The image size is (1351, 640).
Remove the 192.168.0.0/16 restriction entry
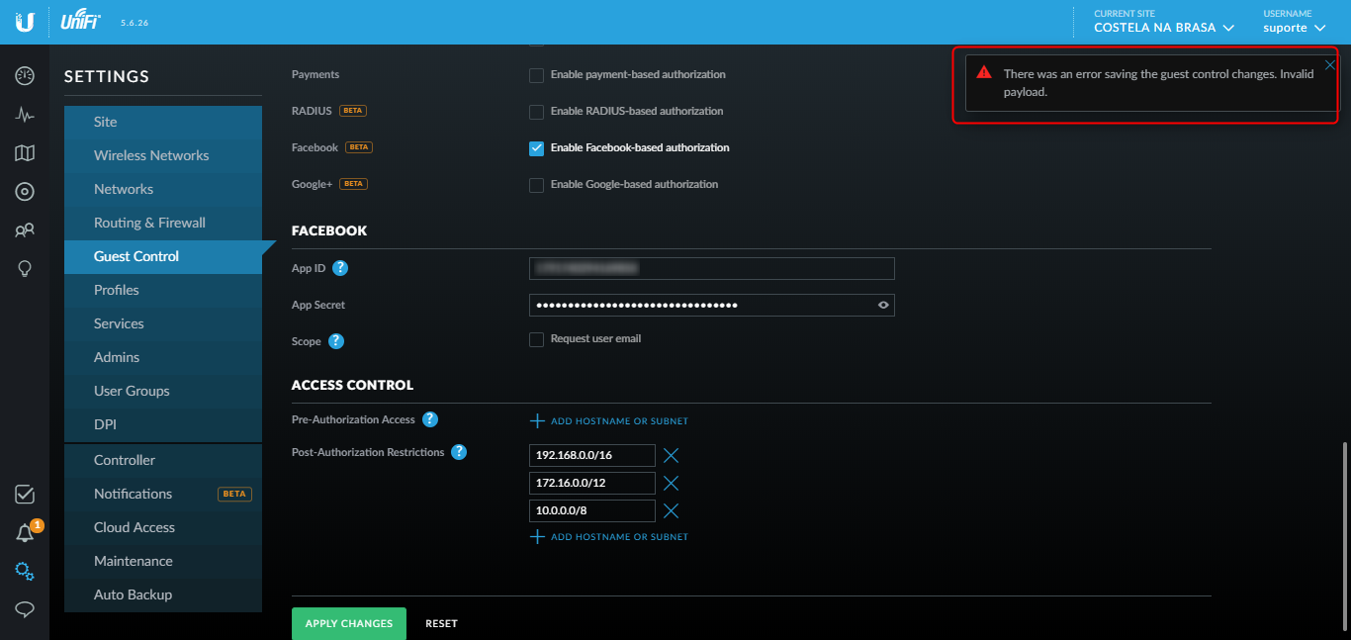[x=671, y=455]
